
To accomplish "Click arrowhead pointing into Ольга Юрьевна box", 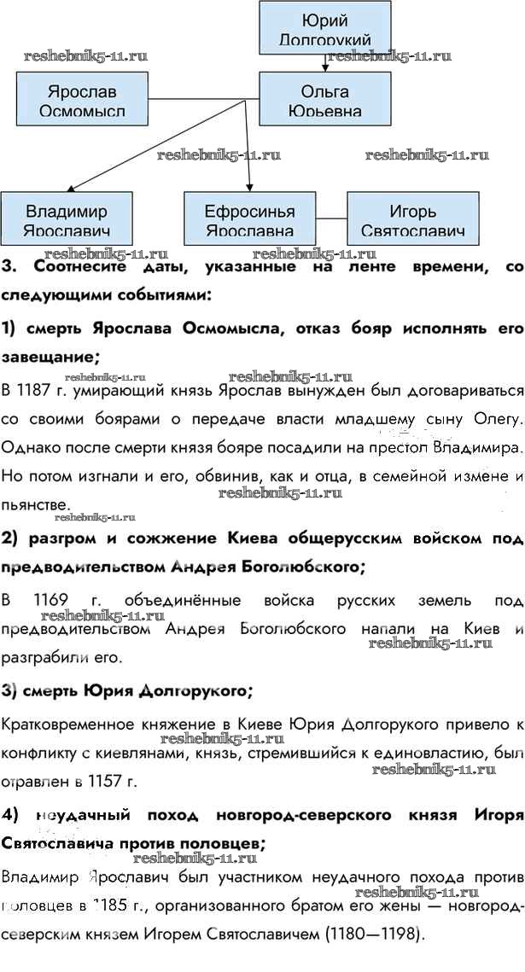I will pos(324,67).
